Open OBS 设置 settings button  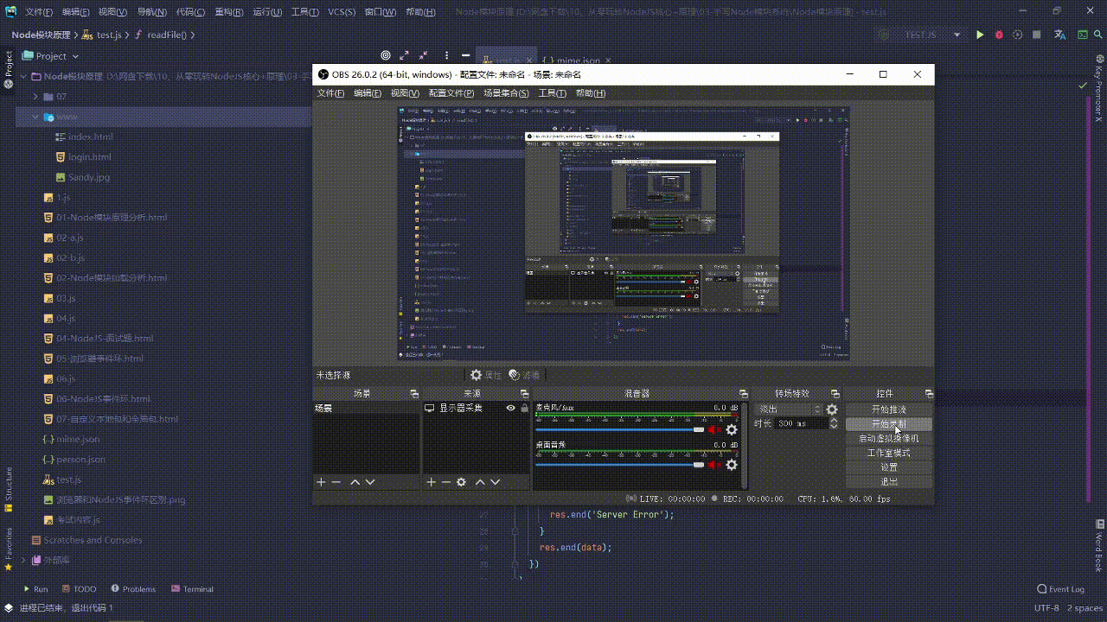coord(889,466)
